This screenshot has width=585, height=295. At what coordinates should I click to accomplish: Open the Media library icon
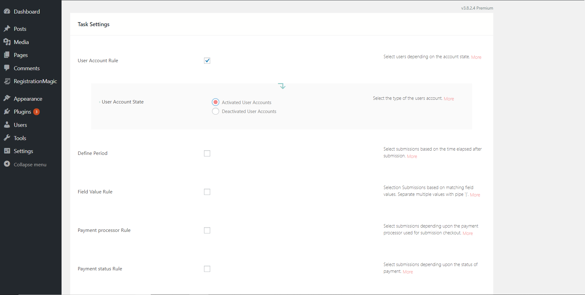pyautogui.click(x=7, y=42)
